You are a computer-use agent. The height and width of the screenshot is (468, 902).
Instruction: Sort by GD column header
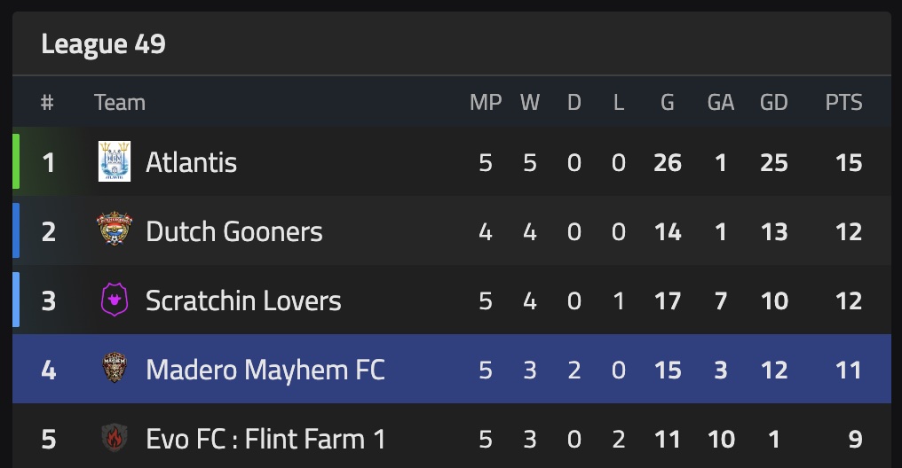[773, 103]
